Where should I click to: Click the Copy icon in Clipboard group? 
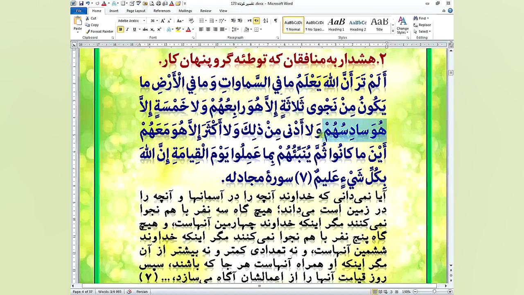[x=87, y=25]
